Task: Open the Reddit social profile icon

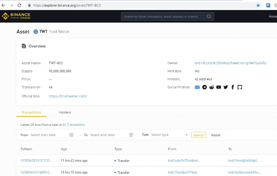Action: (211, 87)
